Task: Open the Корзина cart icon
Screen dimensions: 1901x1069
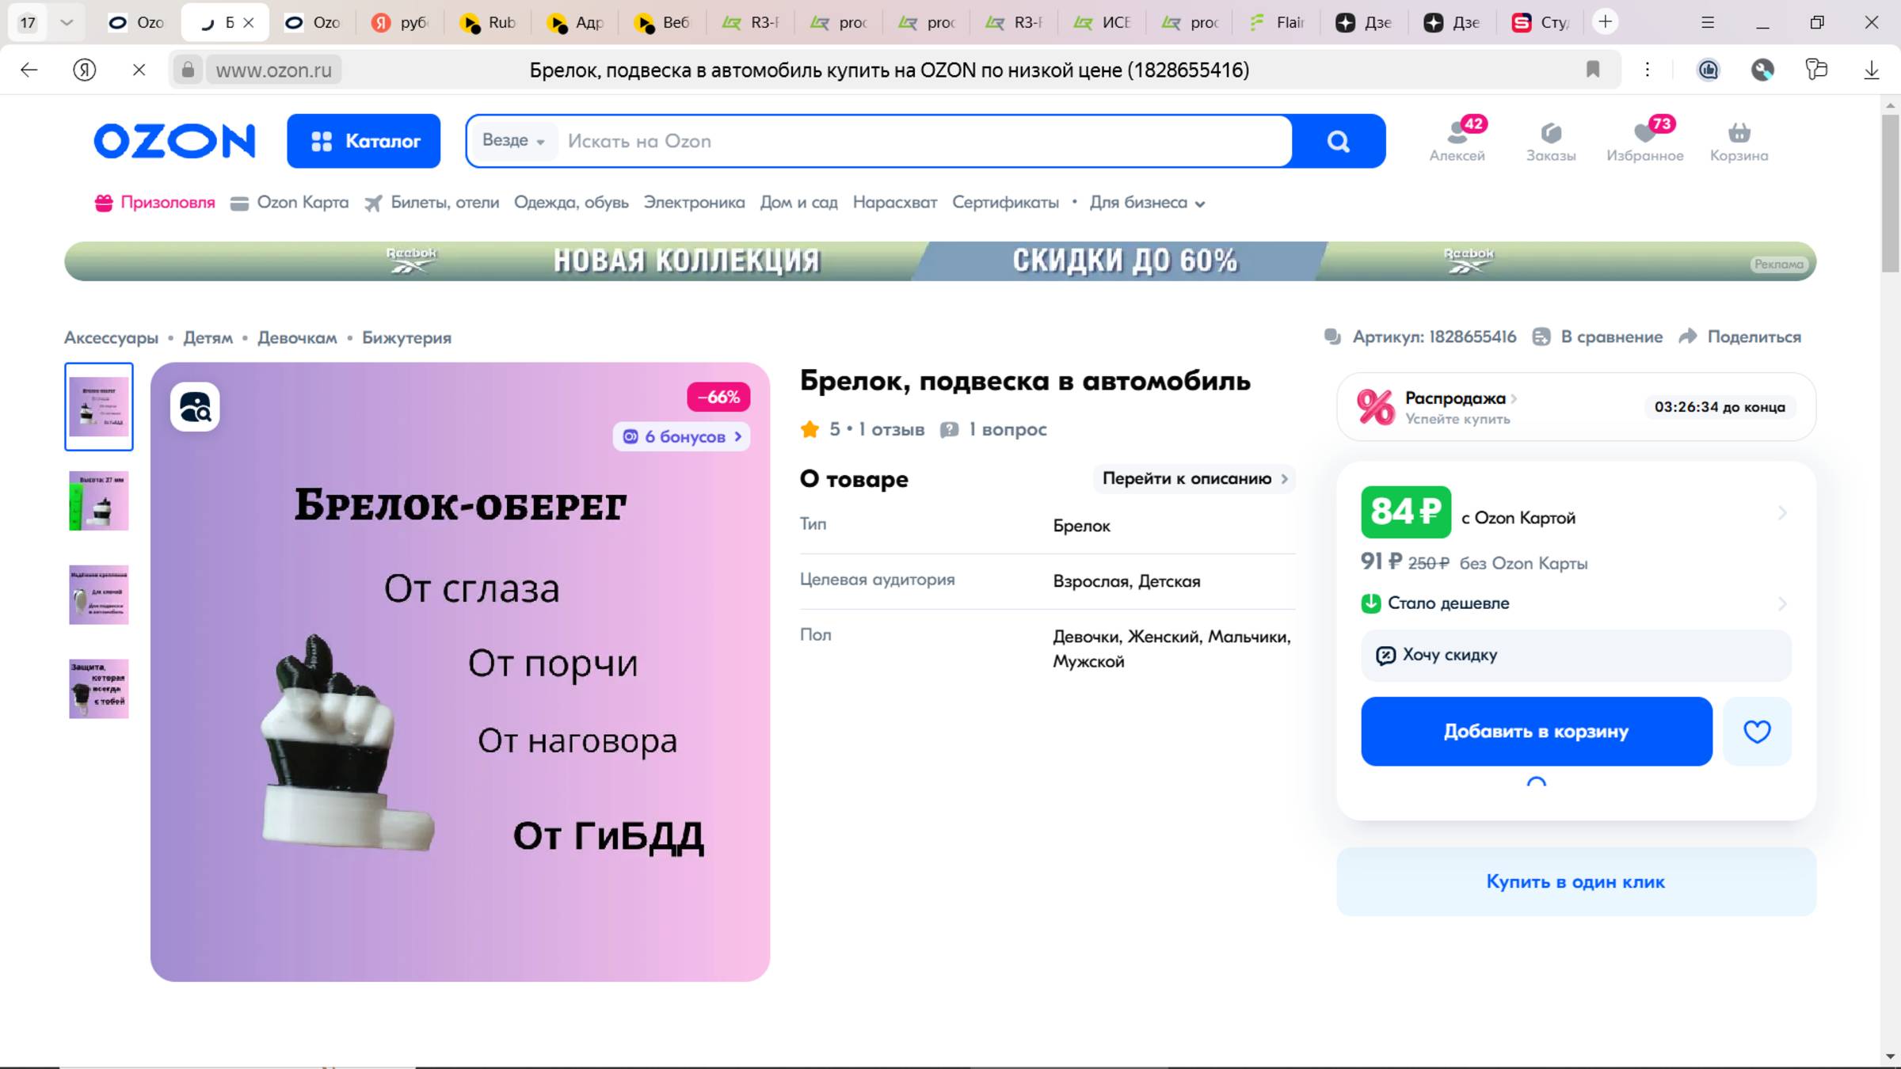Action: 1739,139
